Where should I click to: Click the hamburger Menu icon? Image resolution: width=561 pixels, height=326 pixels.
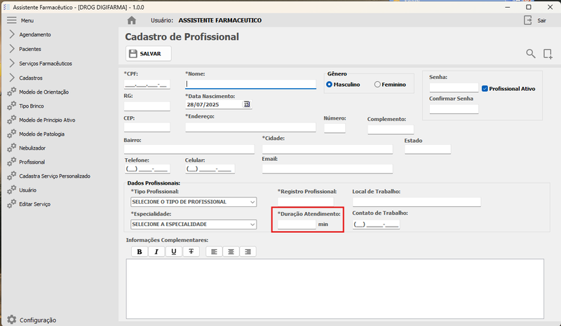click(x=12, y=20)
